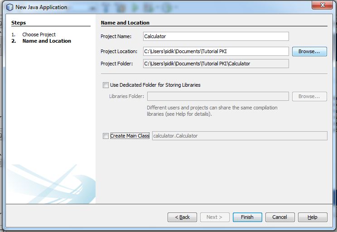337x232 pixels.
Task: Go back to the previous wizard step
Action: click(x=182, y=217)
